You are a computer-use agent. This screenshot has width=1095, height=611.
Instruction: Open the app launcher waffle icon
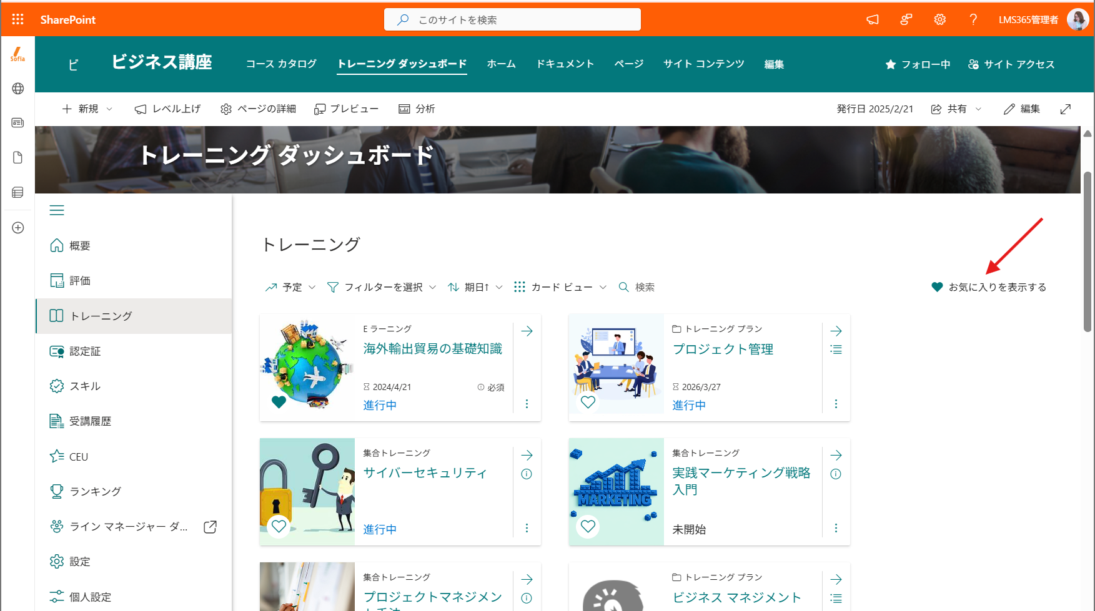click(17, 19)
